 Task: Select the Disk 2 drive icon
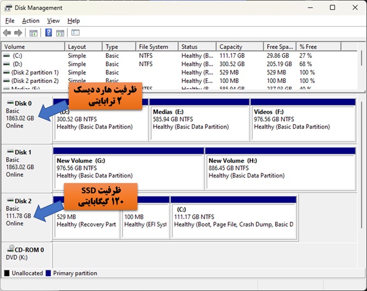[x=10, y=200]
